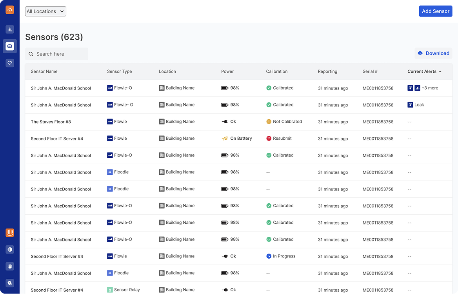Image resolution: width=458 pixels, height=294 pixels.
Task: Open the triangle alerts sidebar icon
Action: pyautogui.click(x=10, y=29)
